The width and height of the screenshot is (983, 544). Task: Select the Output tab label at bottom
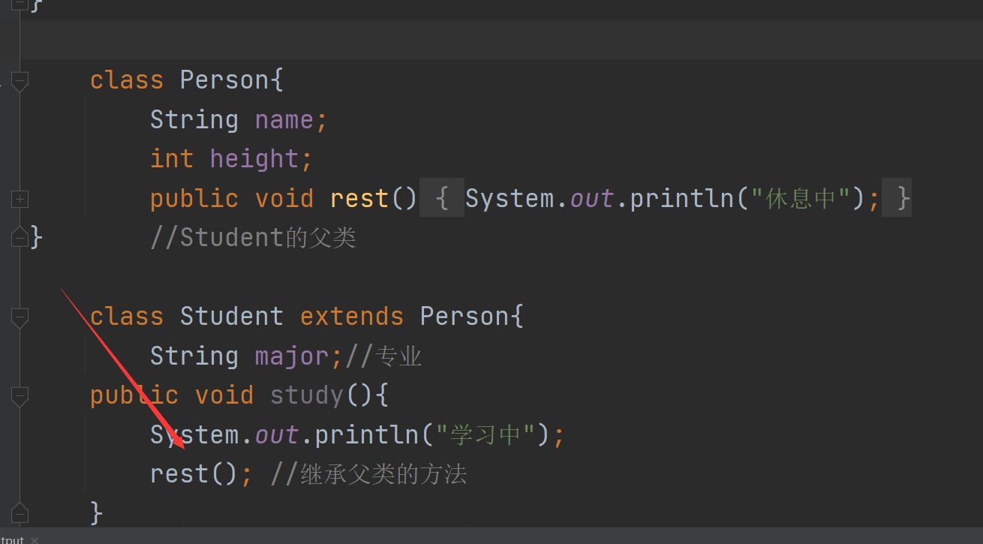12,539
